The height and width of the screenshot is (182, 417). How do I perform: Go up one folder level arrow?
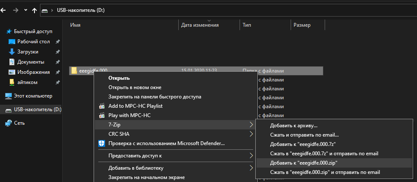(34, 10)
